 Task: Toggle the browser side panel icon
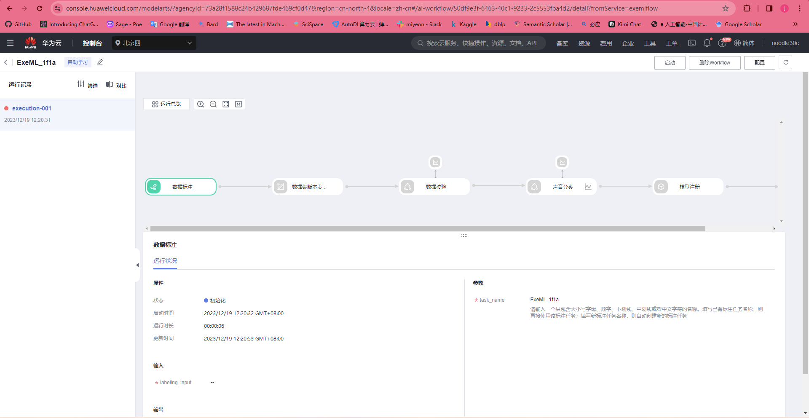[769, 8]
